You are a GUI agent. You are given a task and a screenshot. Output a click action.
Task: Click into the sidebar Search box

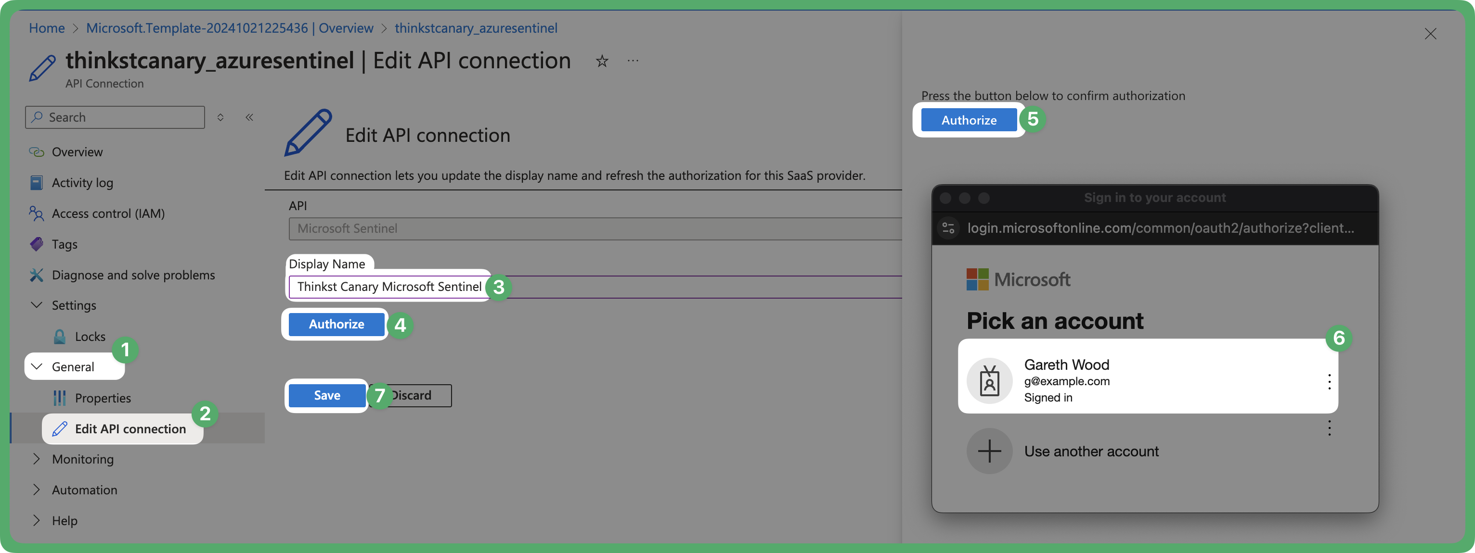[115, 117]
